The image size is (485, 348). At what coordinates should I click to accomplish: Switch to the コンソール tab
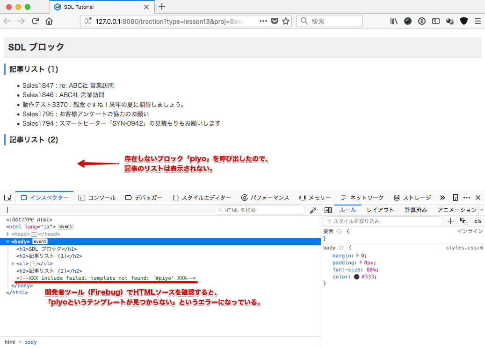pyautogui.click(x=97, y=198)
